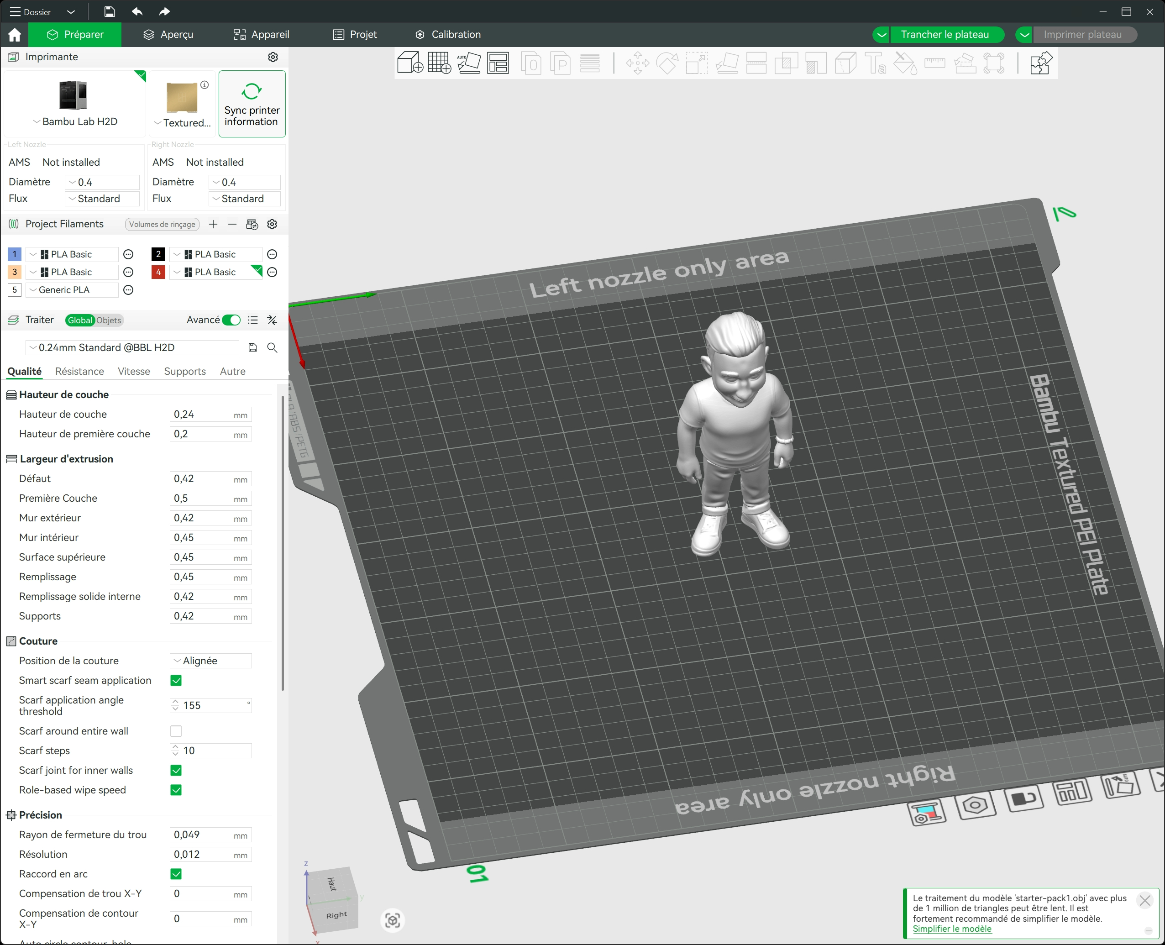This screenshot has width=1165, height=945.
Task: Open printer settings gear icon
Action: [273, 57]
